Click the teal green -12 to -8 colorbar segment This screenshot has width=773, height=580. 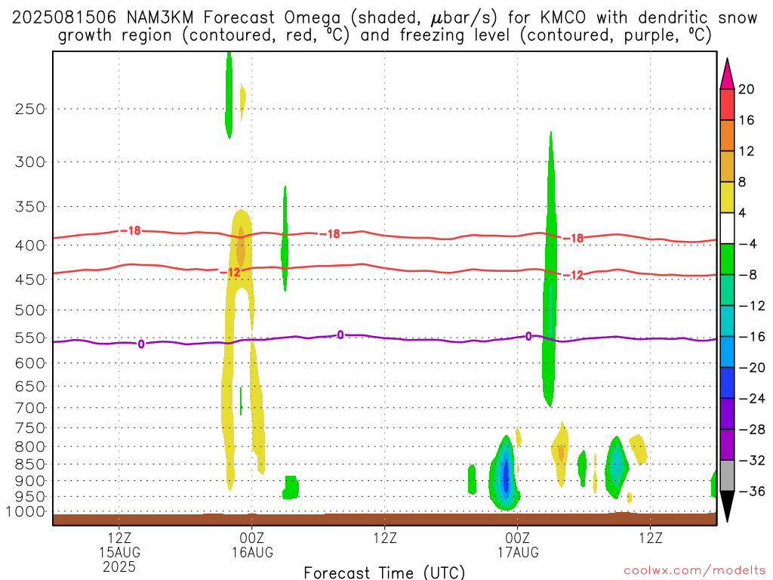pos(727,291)
